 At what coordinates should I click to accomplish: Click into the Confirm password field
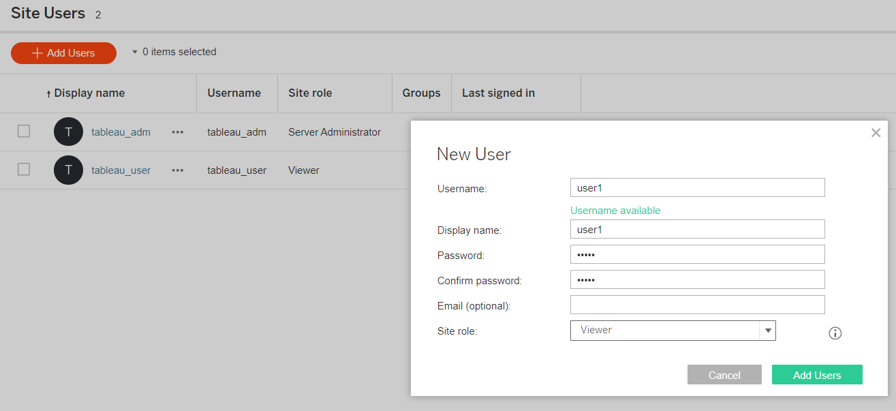(x=697, y=279)
